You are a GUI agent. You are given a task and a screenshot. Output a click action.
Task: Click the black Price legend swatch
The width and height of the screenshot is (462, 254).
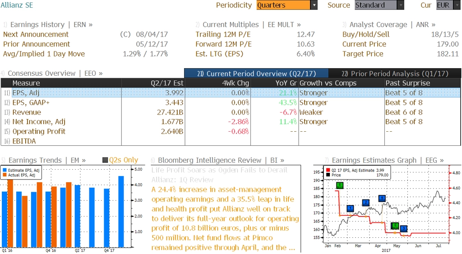click(x=328, y=175)
